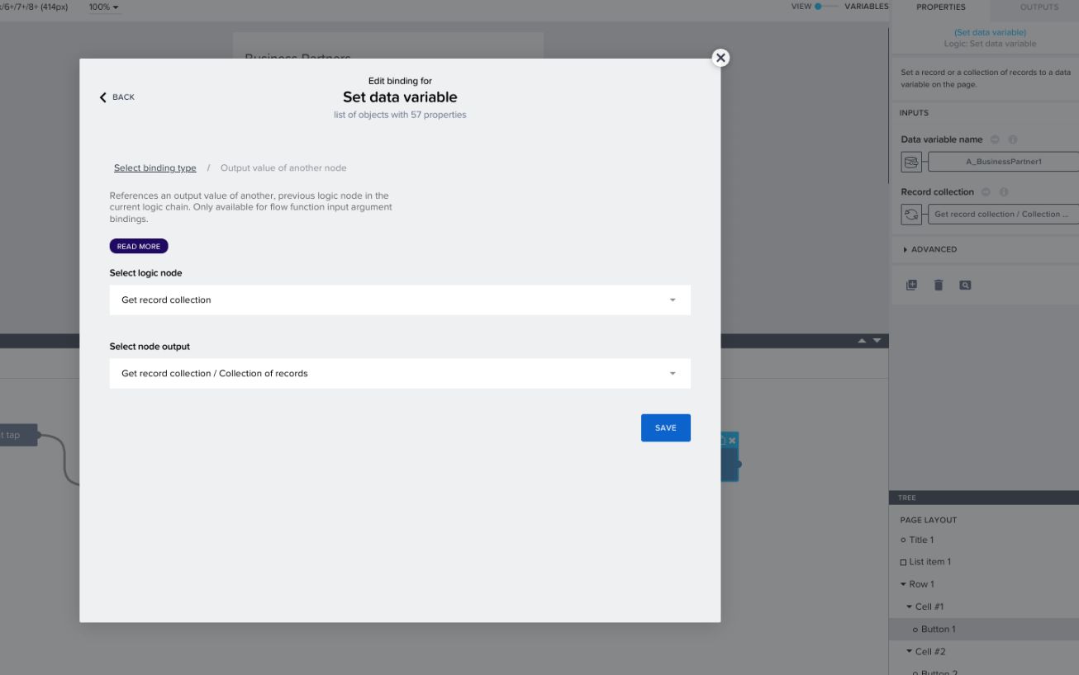Click the (Set data variable) title link
This screenshot has width=1079, height=675.
pyautogui.click(x=990, y=33)
